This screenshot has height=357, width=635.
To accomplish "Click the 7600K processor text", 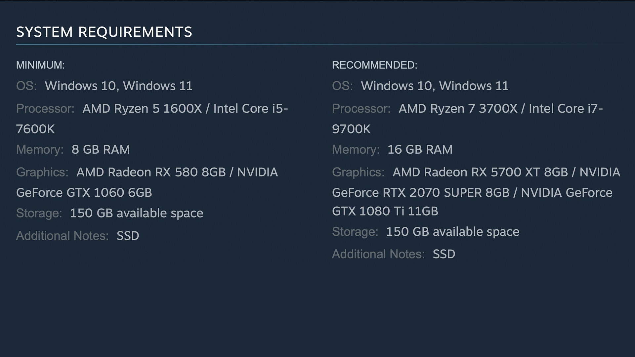I will click(35, 129).
